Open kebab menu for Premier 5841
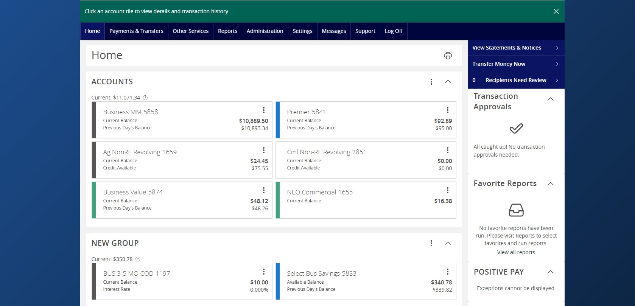The image size is (635, 306). tap(447, 110)
